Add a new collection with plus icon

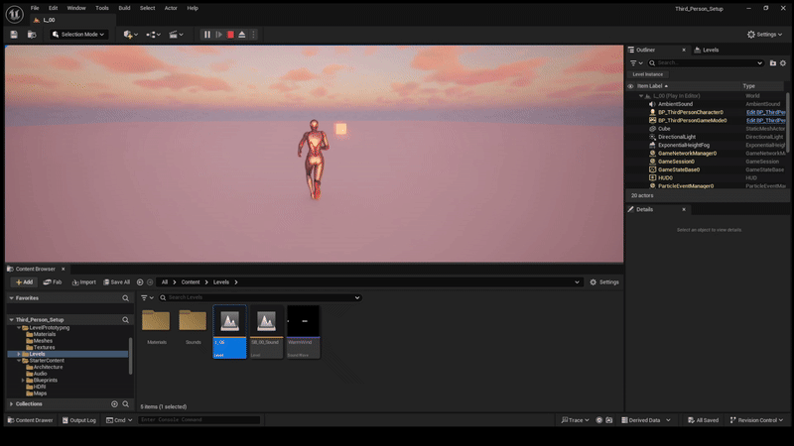[x=114, y=404]
